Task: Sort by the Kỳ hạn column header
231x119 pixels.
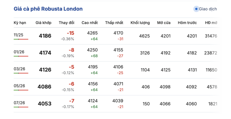Action: 20,22
